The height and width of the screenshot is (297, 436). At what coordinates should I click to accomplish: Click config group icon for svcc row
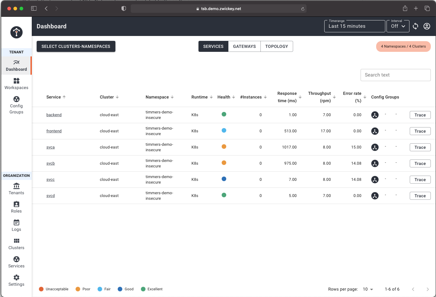(x=375, y=180)
